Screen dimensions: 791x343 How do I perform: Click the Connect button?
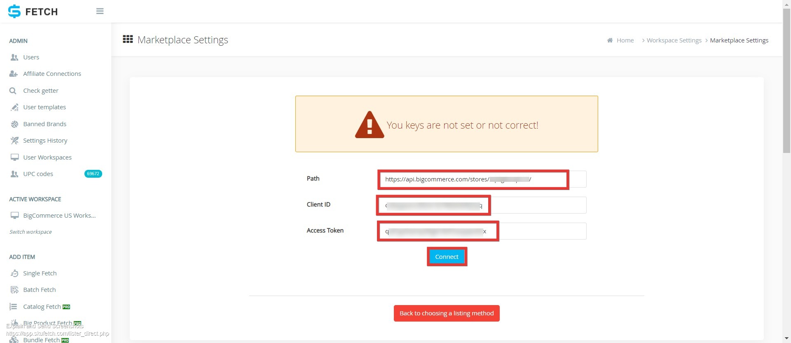447,257
